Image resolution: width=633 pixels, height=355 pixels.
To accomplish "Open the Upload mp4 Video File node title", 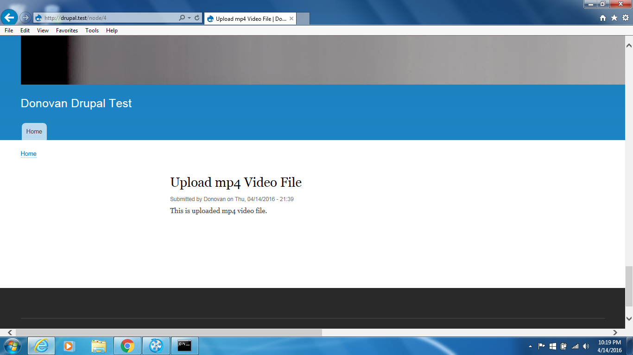I will tap(236, 182).
